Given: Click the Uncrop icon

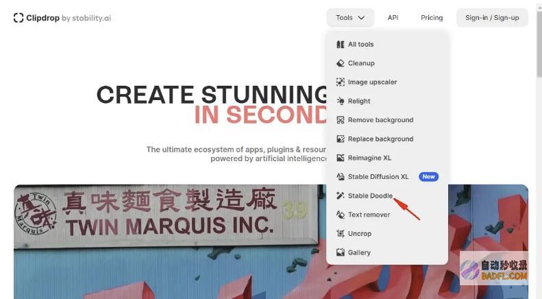Looking at the screenshot, I should coord(341,233).
